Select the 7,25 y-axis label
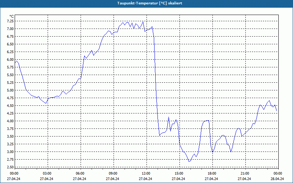 [x=10, y=21]
